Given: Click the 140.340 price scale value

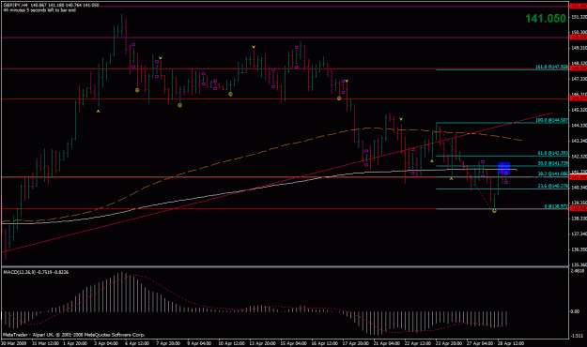Looking at the screenshot, I should 579,188.
